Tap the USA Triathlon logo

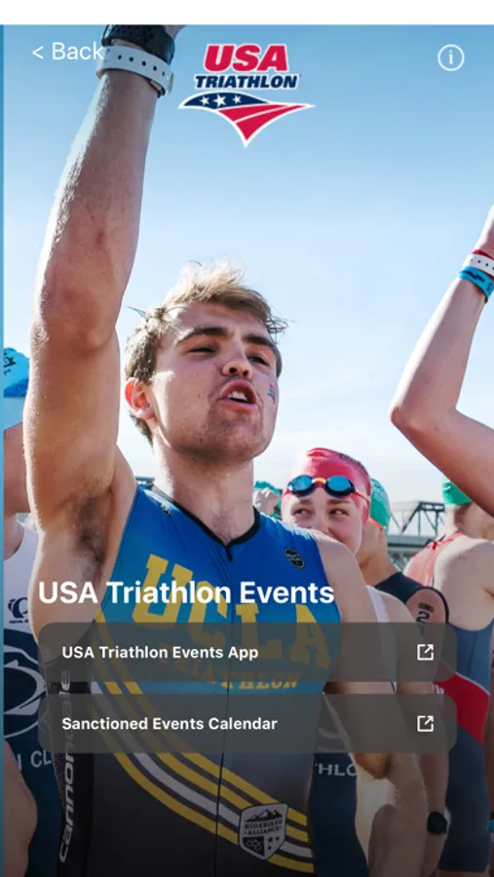pyautogui.click(x=247, y=94)
